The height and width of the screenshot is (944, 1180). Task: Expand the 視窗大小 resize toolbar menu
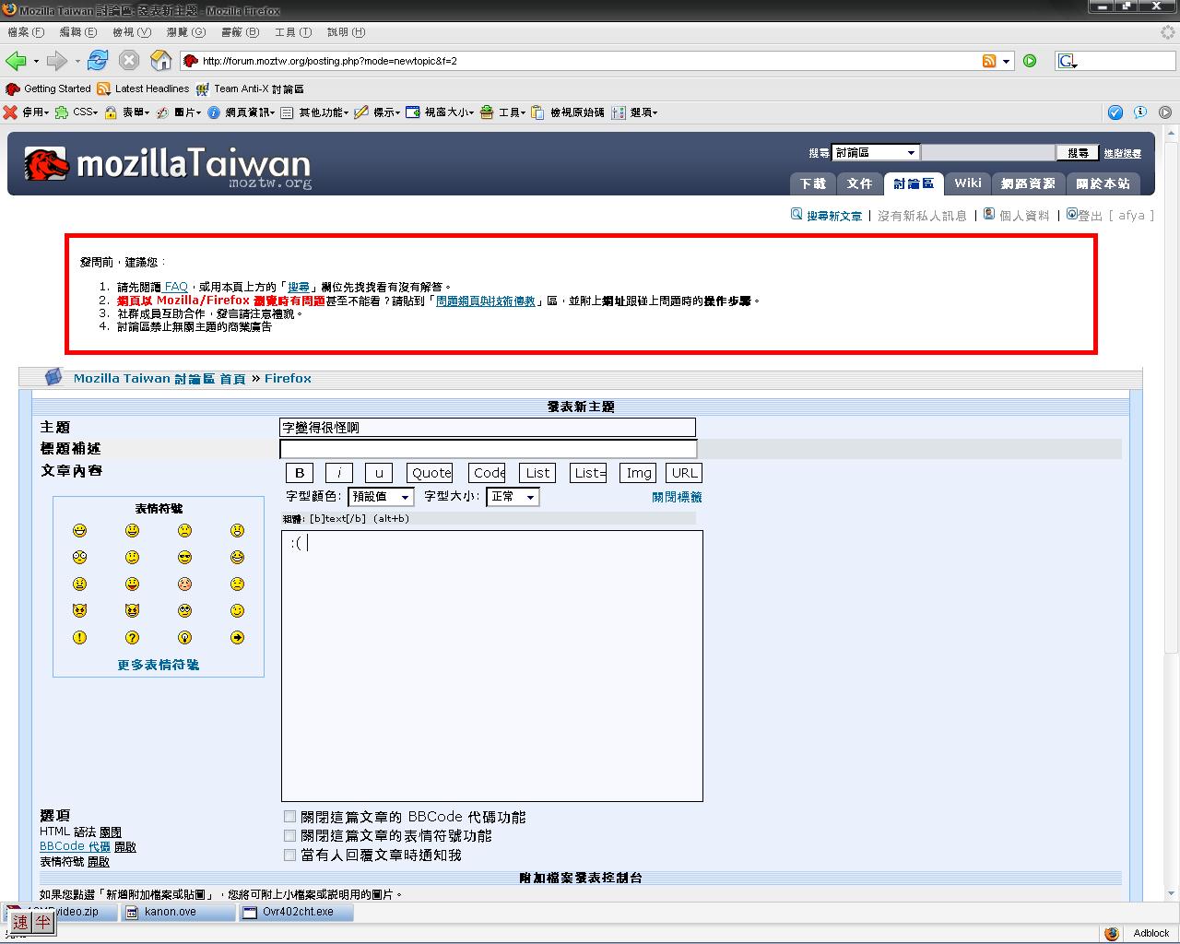click(441, 112)
